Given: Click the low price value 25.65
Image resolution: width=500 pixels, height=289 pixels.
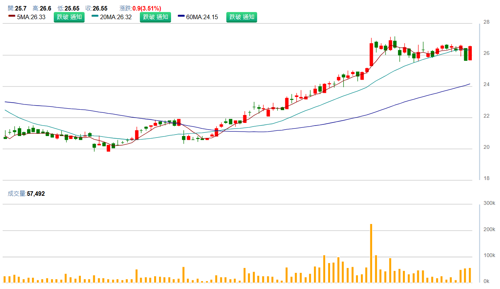Looking at the screenshot, I should [72, 8].
